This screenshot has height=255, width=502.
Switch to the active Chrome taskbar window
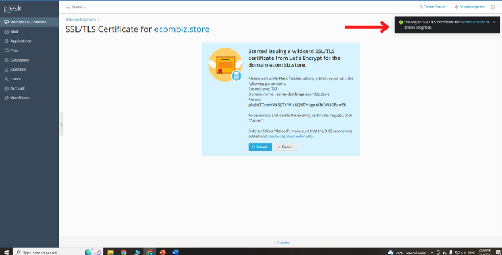coord(149,253)
